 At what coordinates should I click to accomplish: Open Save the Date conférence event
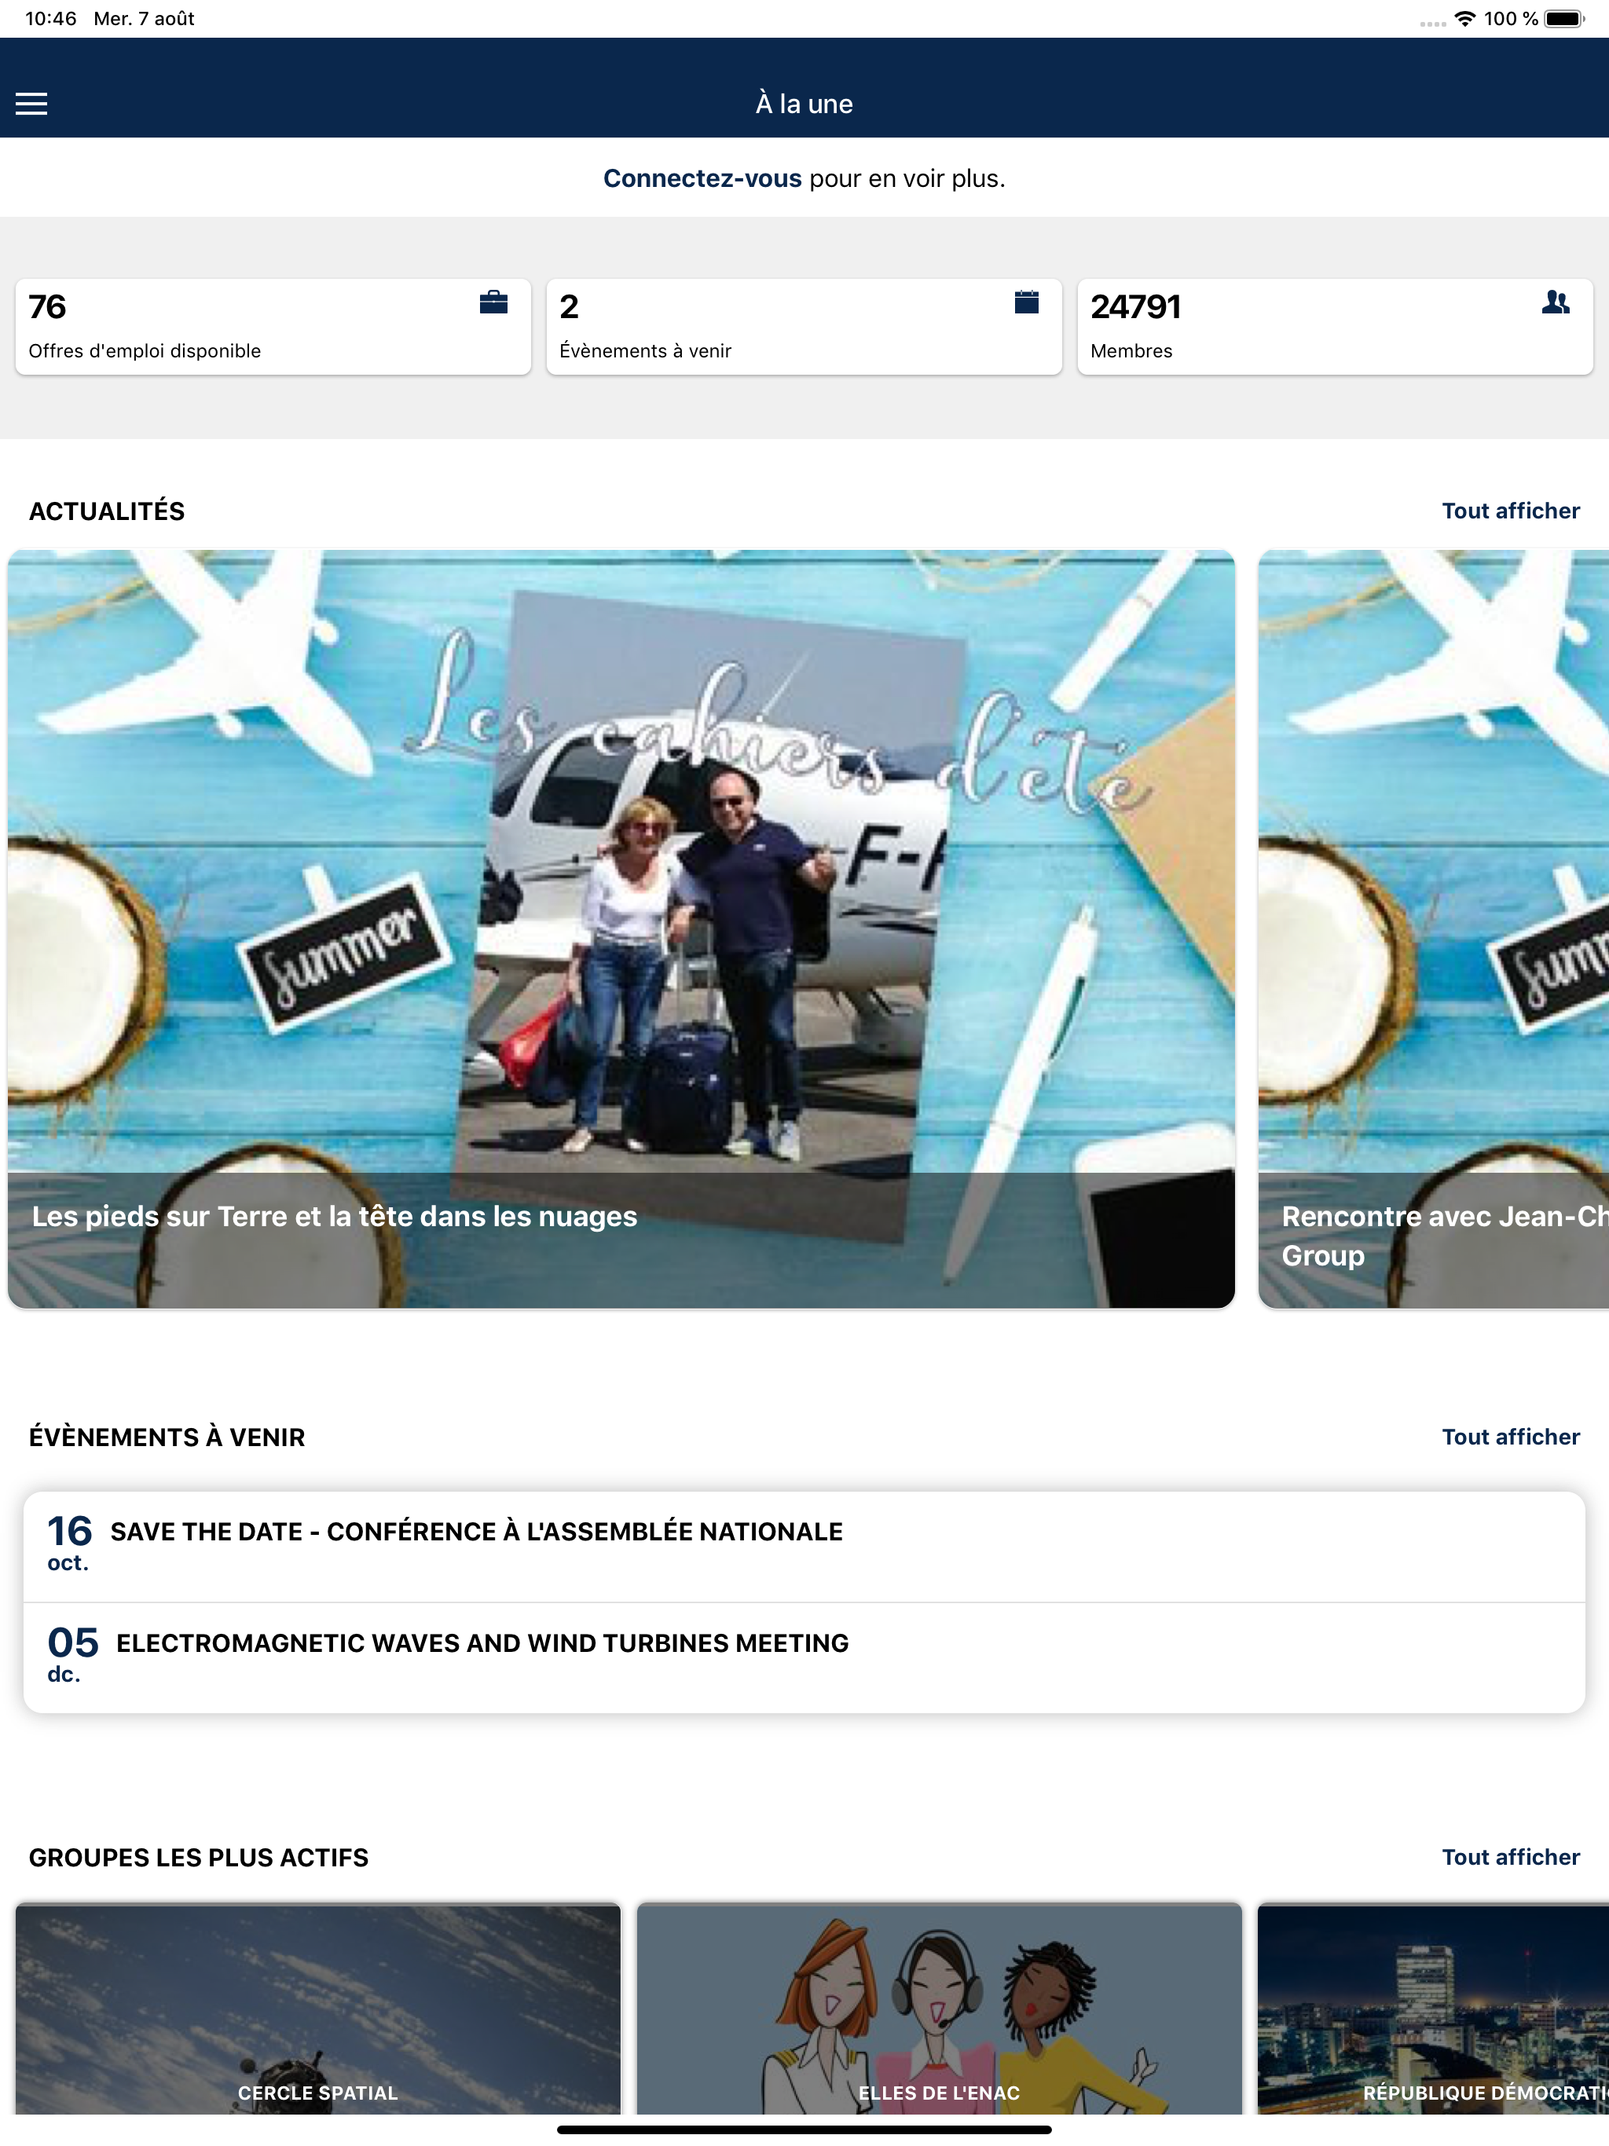[x=804, y=1547]
